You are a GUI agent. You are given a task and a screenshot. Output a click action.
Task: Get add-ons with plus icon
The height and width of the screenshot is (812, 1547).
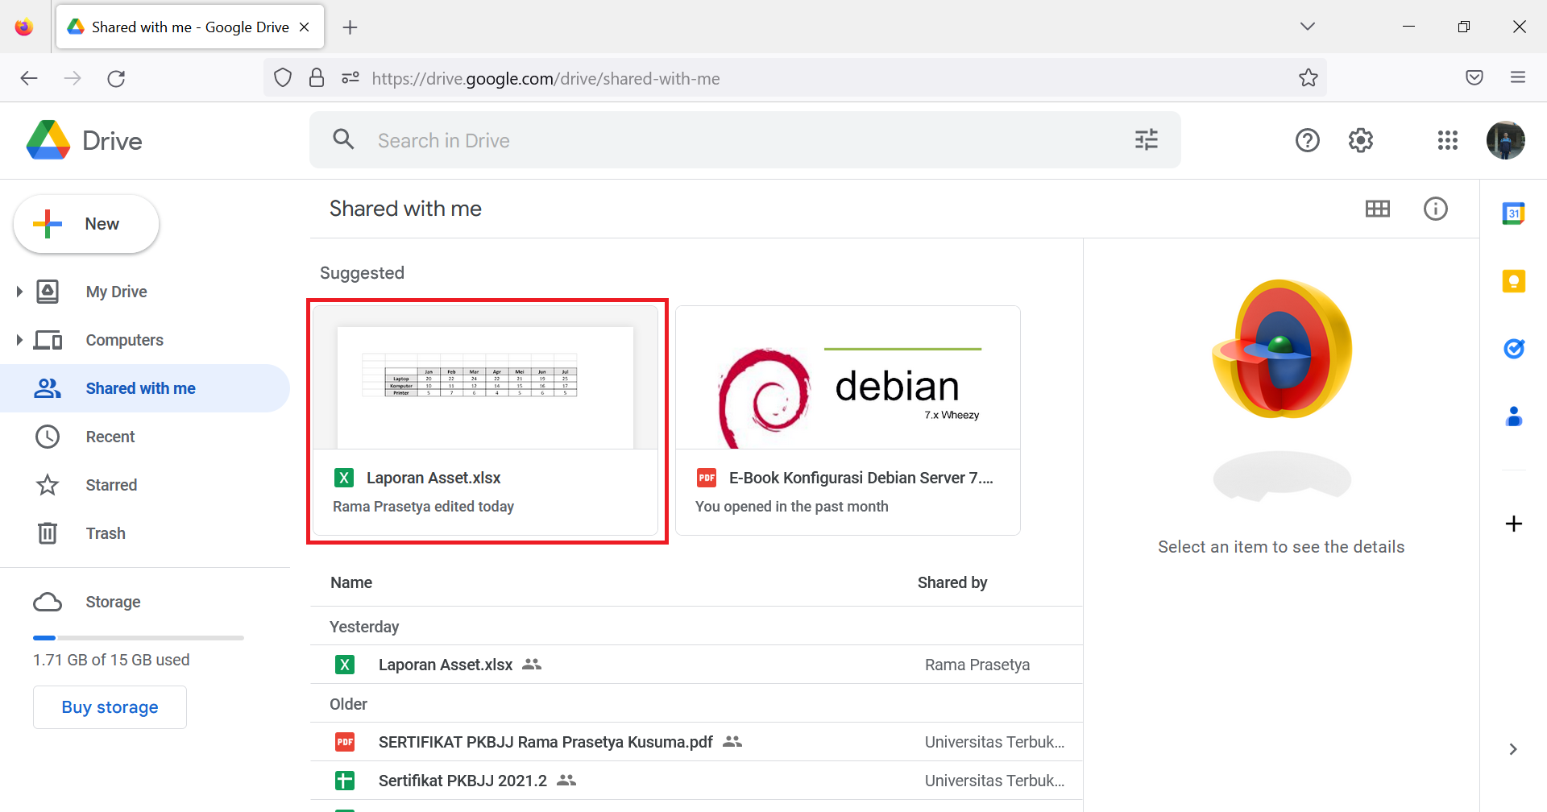1514,524
